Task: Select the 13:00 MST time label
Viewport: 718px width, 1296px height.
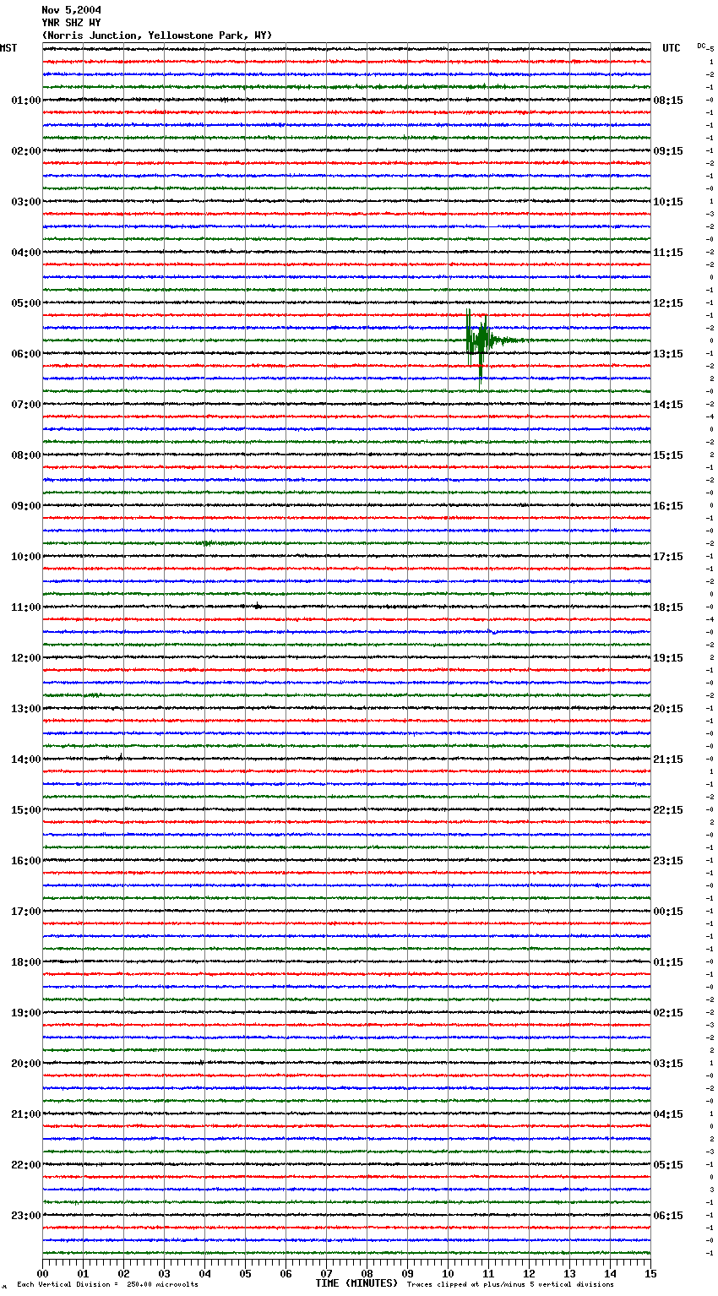Action: pos(26,709)
